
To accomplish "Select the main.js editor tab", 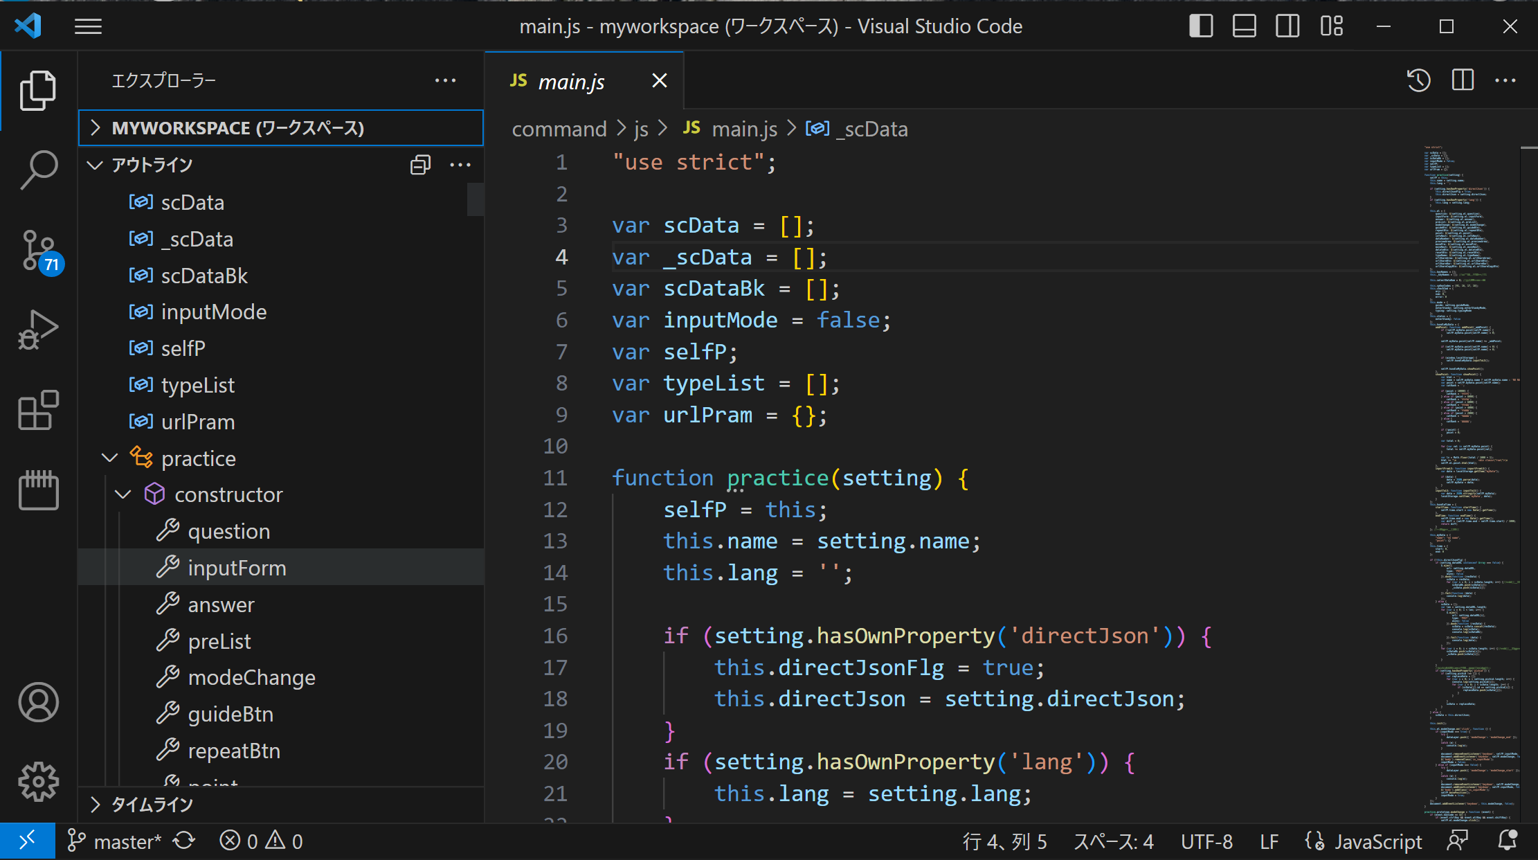I will tap(584, 81).
